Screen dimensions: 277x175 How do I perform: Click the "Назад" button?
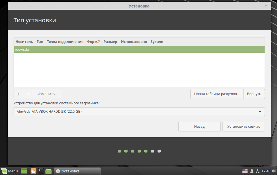point(199,126)
